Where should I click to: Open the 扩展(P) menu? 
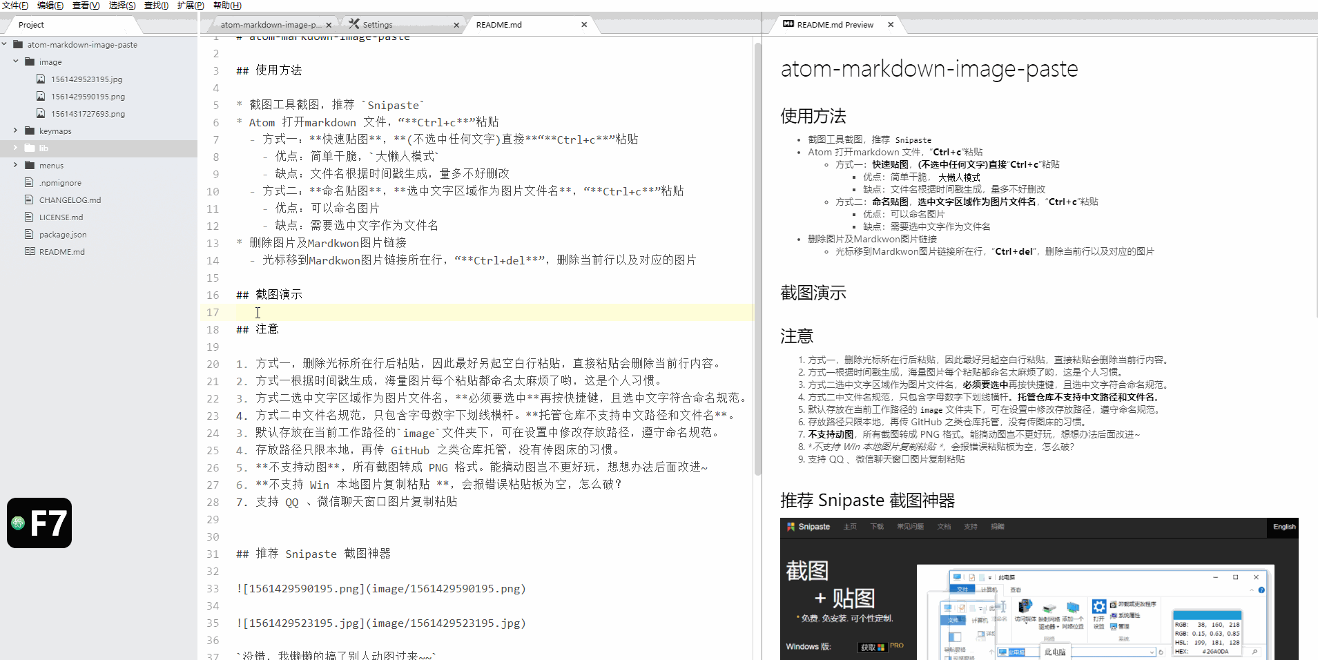(x=191, y=6)
